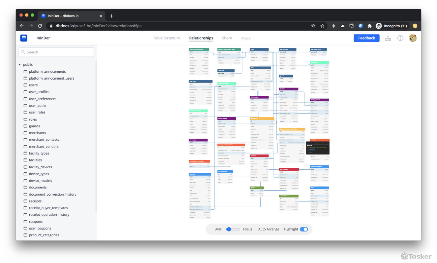This screenshot has width=437, height=263.
Task: Click the blue Feedback button
Action: click(x=366, y=38)
